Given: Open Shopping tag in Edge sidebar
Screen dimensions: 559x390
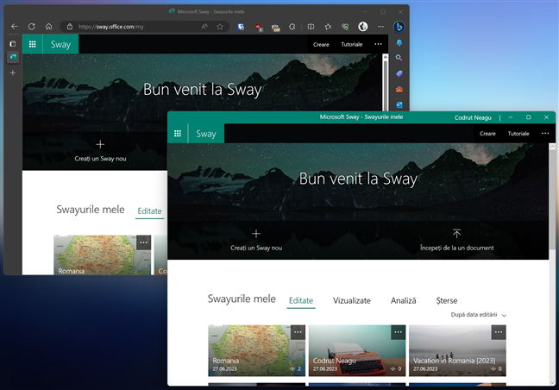Looking at the screenshot, I should (x=399, y=73).
